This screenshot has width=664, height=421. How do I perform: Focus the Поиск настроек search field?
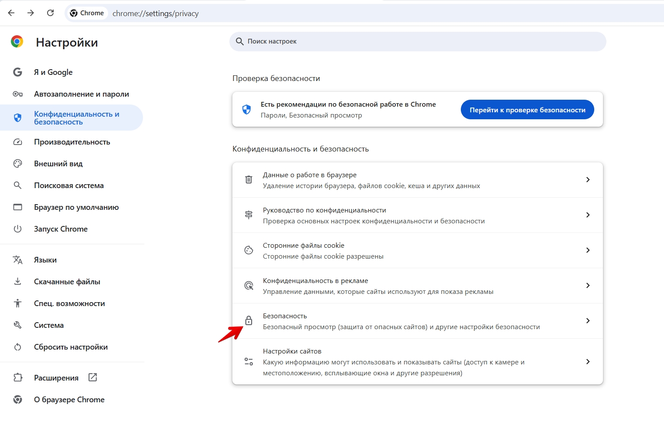419,41
